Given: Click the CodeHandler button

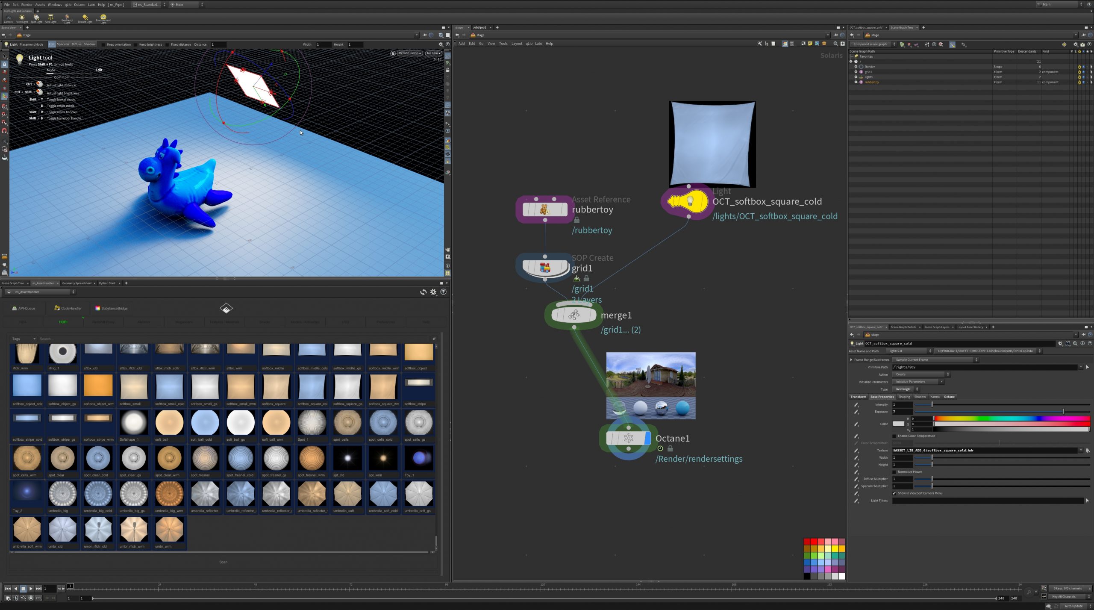Looking at the screenshot, I should [x=68, y=308].
